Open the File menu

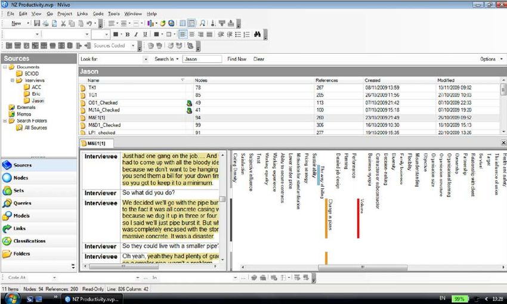click(11, 14)
